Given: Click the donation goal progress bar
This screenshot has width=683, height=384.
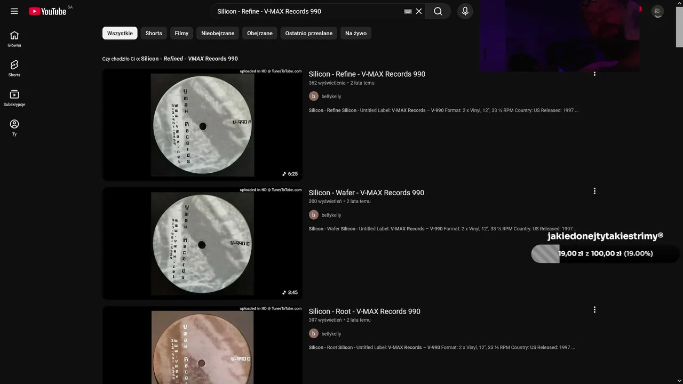Looking at the screenshot, I should point(605,254).
